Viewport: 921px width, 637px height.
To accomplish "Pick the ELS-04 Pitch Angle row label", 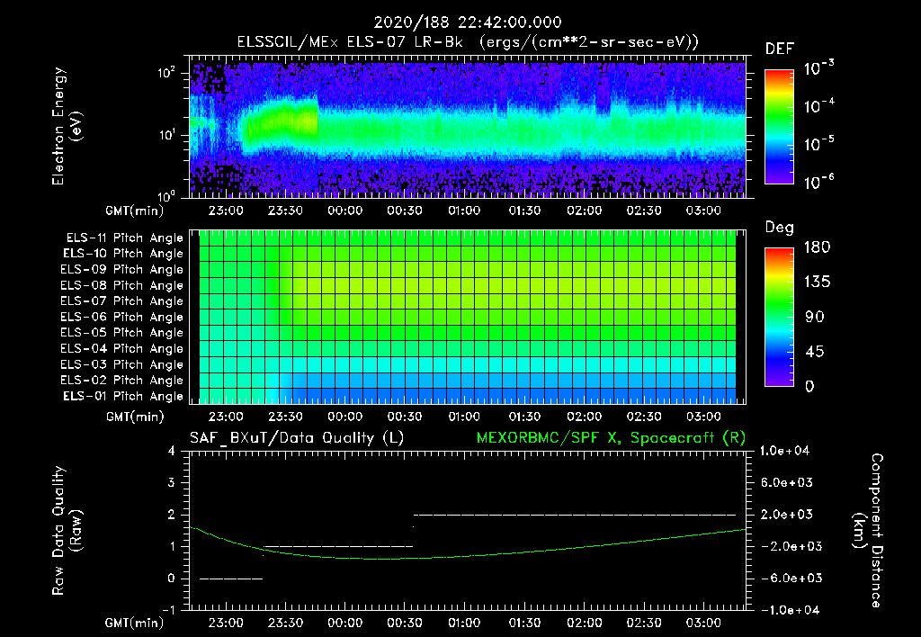I will coord(123,349).
